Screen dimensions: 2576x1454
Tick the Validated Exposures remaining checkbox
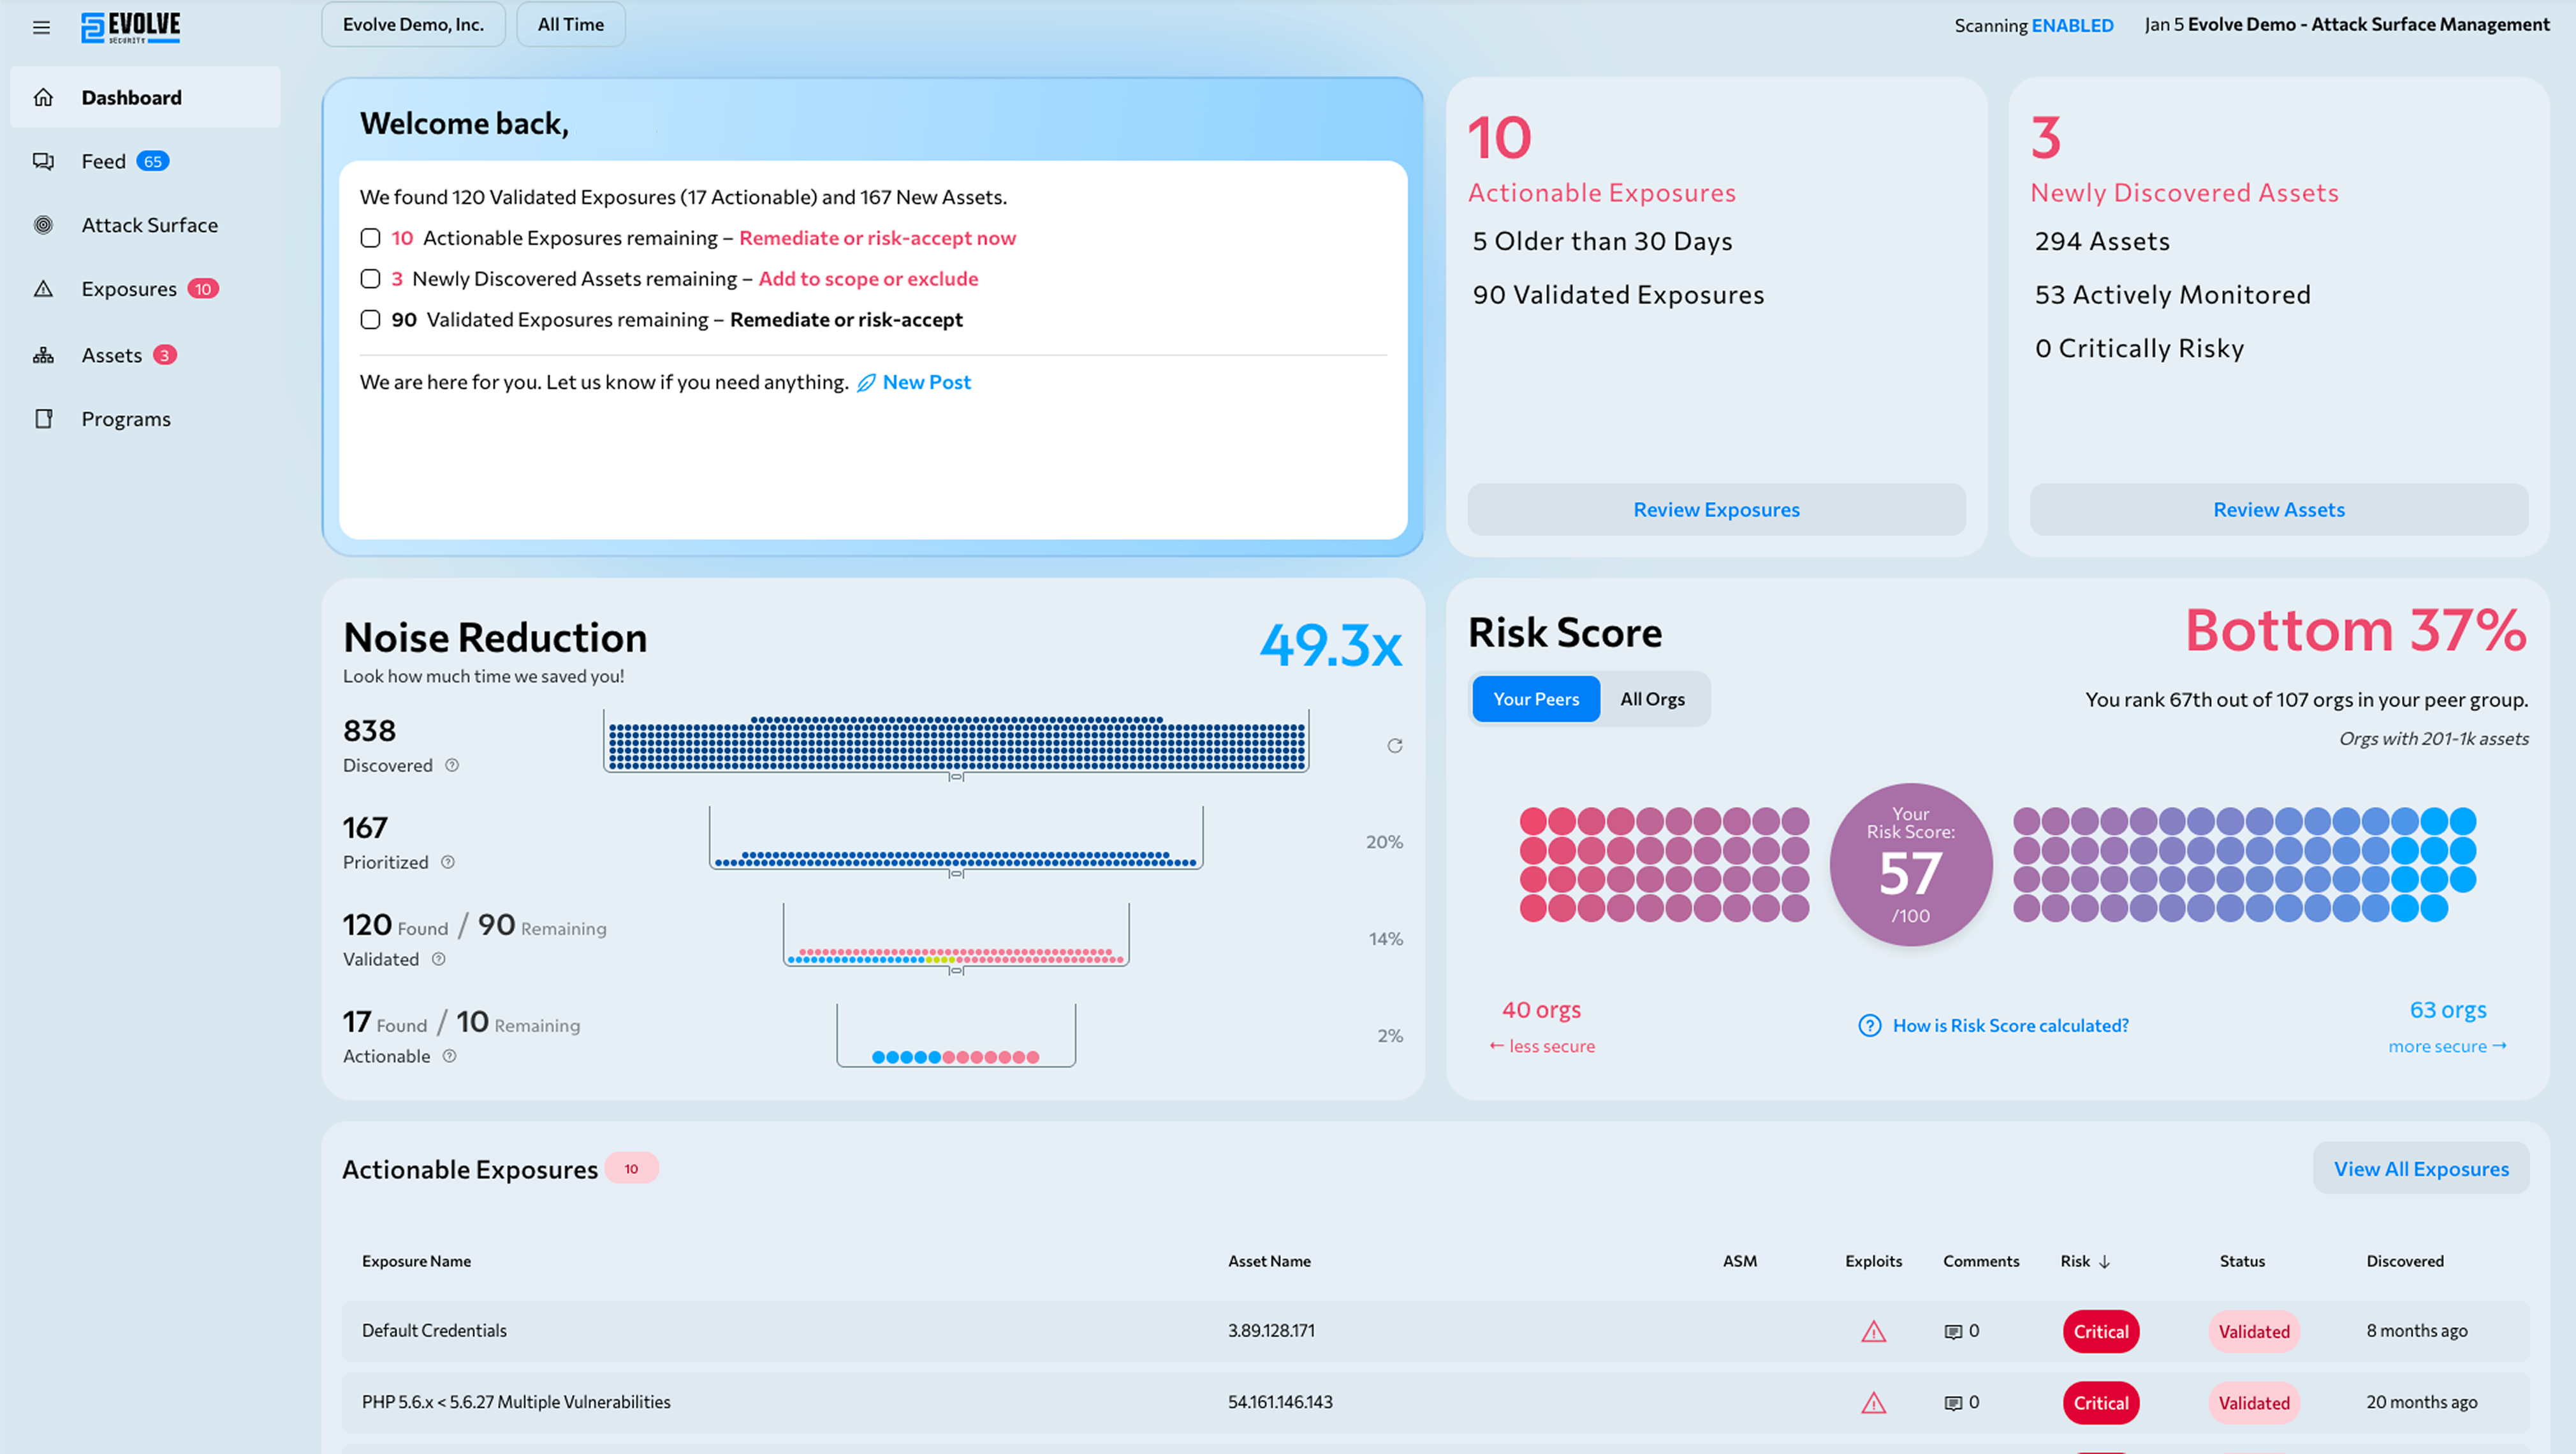click(370, 320)
